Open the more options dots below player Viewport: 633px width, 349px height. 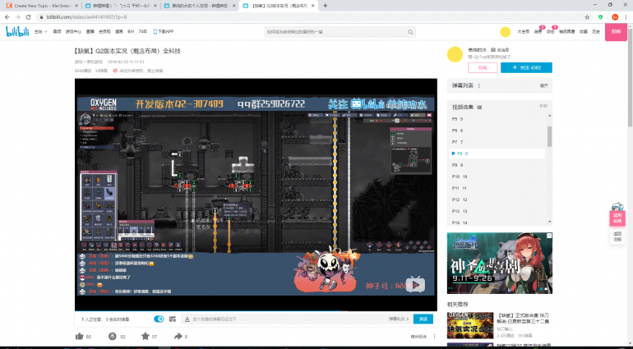pyautogui.click(x=434, y=337)
